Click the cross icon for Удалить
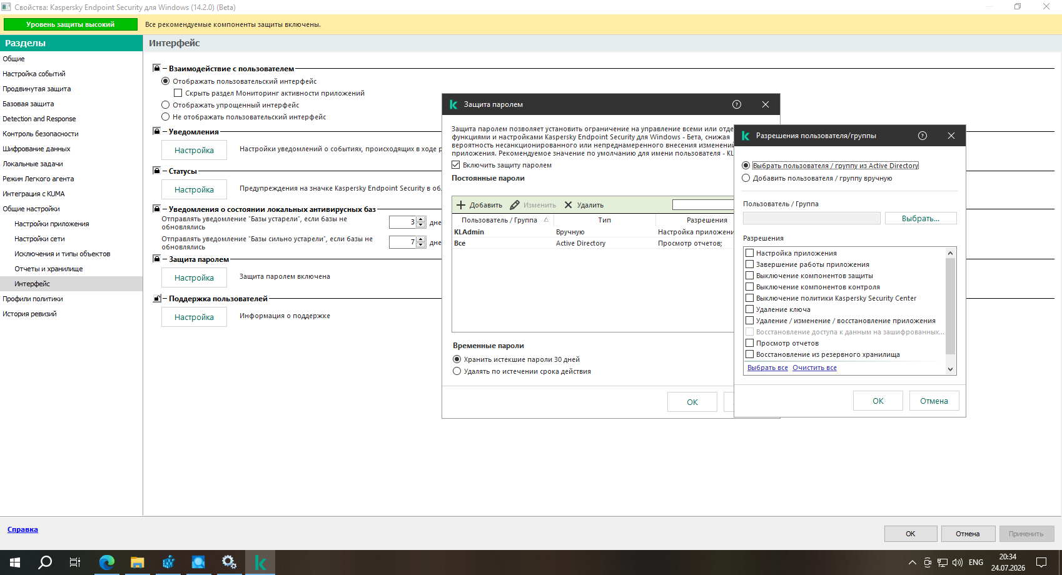Viewport: 1062px width, 575px height. [x=568, y=205]
